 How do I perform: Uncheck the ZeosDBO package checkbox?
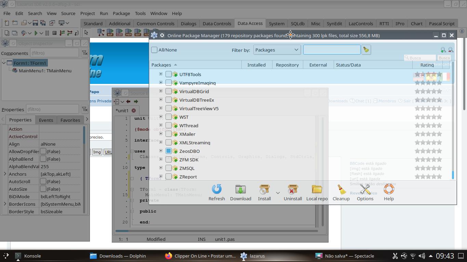169,151
